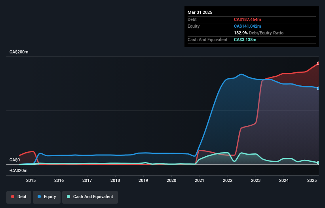Screen dimensions: 325x208
Task: Click the CA$0 y-axis label
Action: pos(15,160)
